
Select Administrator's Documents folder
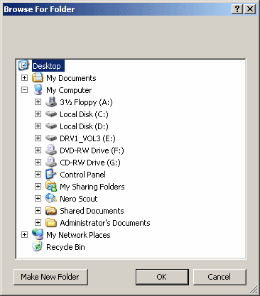pos(105,223)
